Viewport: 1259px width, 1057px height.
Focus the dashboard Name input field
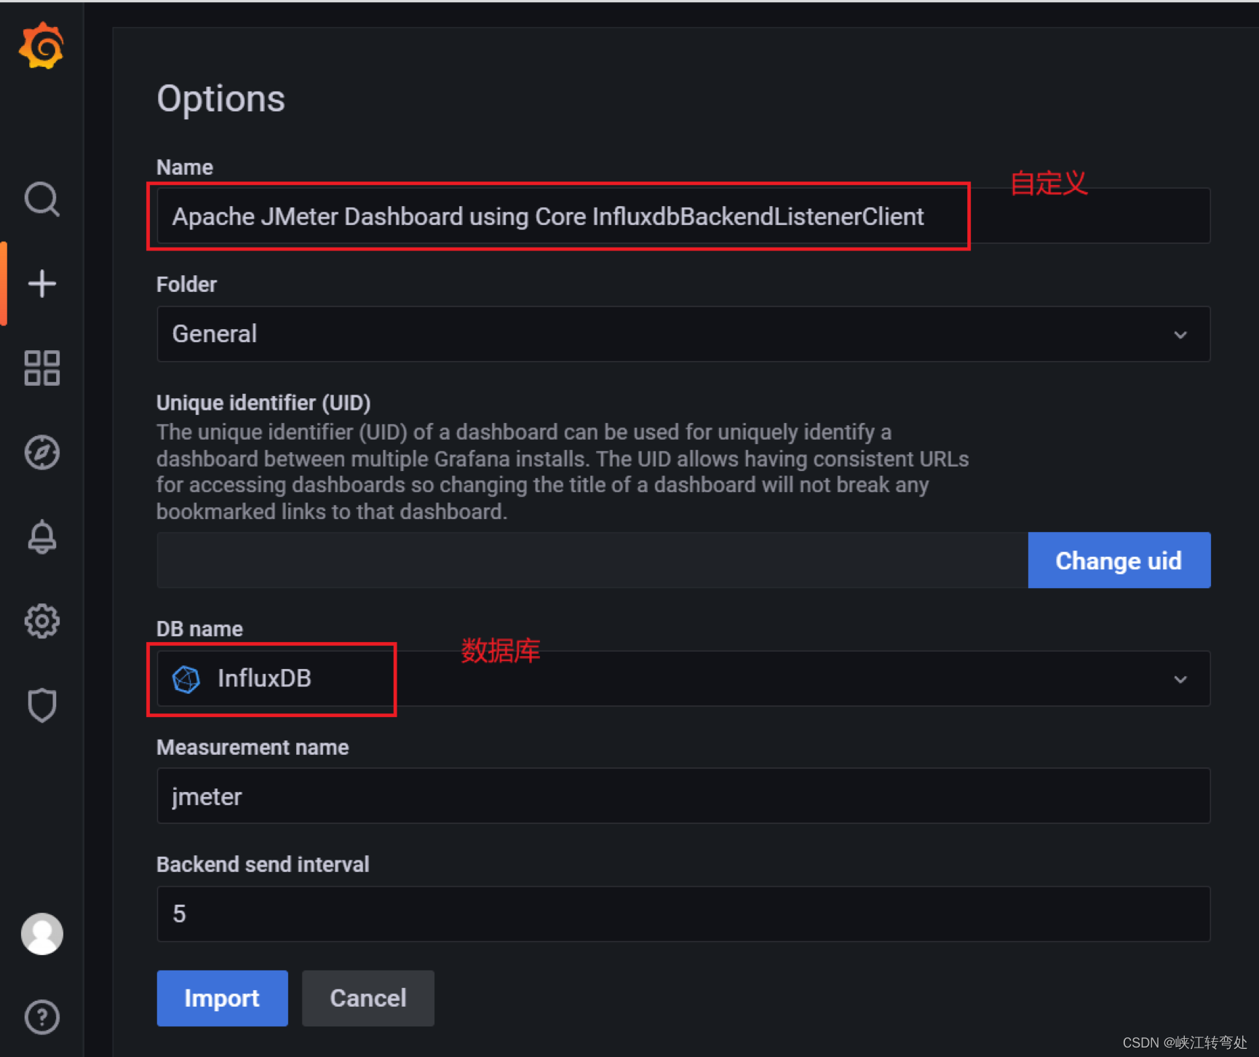683,216
